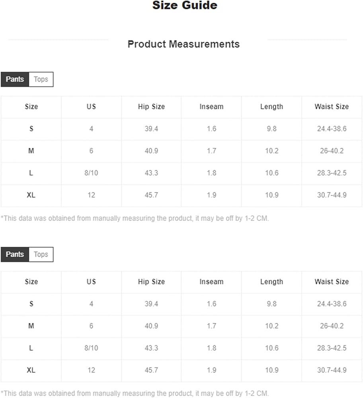Viewport: 363px width, 398px height.
Task: Select the Pants tab in first table
Action: pyautogui.click(x=15, y=80)
